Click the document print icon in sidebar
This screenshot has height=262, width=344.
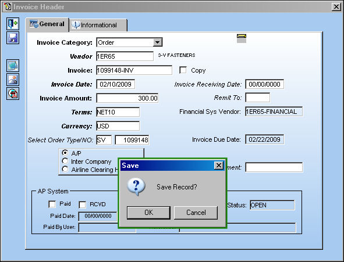point(13,94)
